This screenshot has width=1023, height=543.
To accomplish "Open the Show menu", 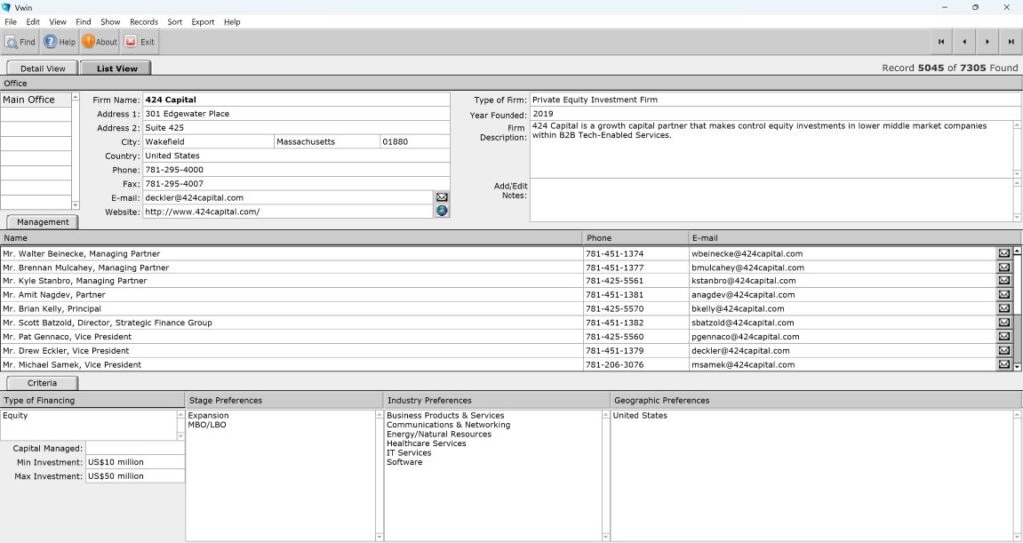I will click(110, 22).
